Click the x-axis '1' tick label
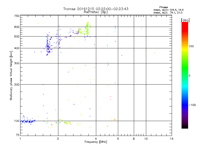Screen dimensions: 202x151 pos(20,139)
